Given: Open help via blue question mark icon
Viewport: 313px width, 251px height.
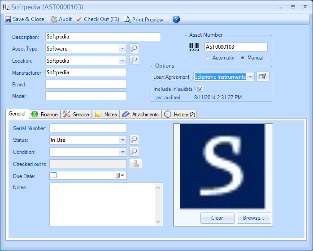Looking at the screenshot, I should (176, 19).
